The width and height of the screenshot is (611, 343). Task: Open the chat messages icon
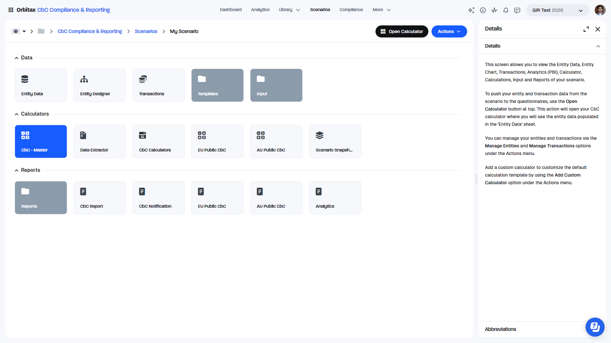[x=517, y=10]
